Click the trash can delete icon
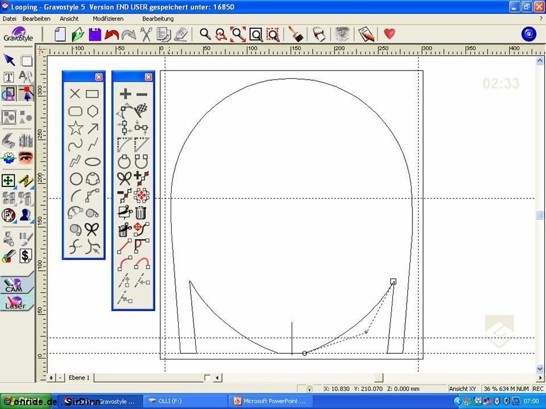546x409 pixels. point(140,212)
